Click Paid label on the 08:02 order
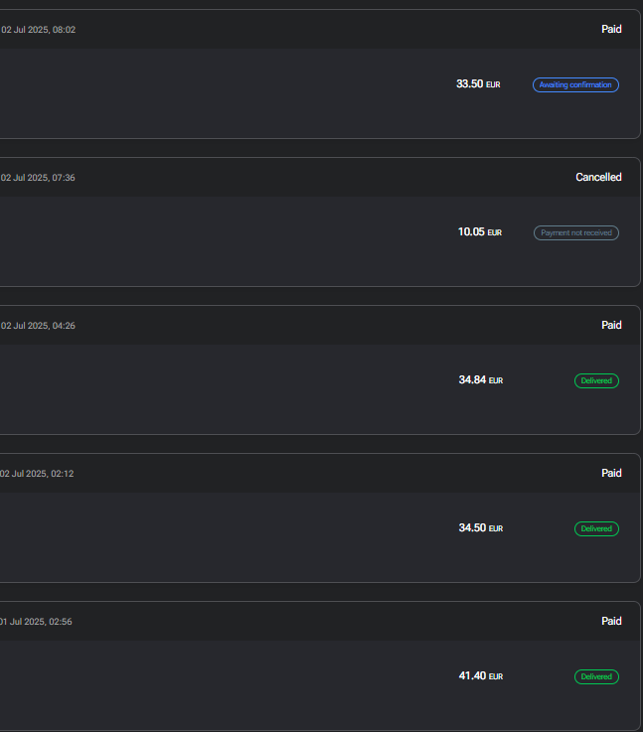 tap(611, 30)
